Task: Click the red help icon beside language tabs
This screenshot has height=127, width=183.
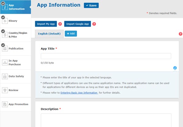Action: pos(181,34)
